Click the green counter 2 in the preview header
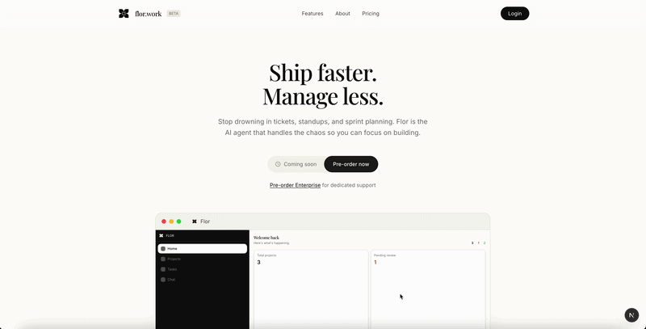The width and height of the screenshot is (646, 329). click(484, 243)
